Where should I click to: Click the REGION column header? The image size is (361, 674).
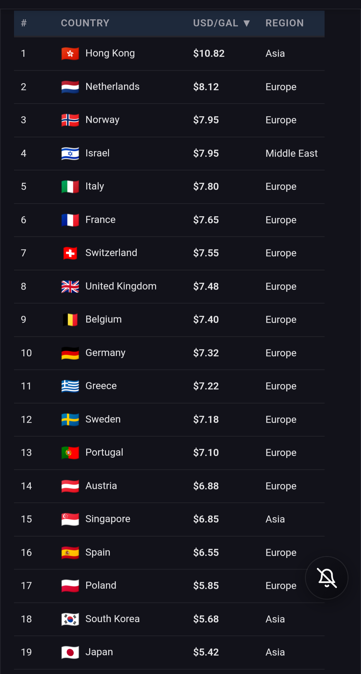[284, 23]
